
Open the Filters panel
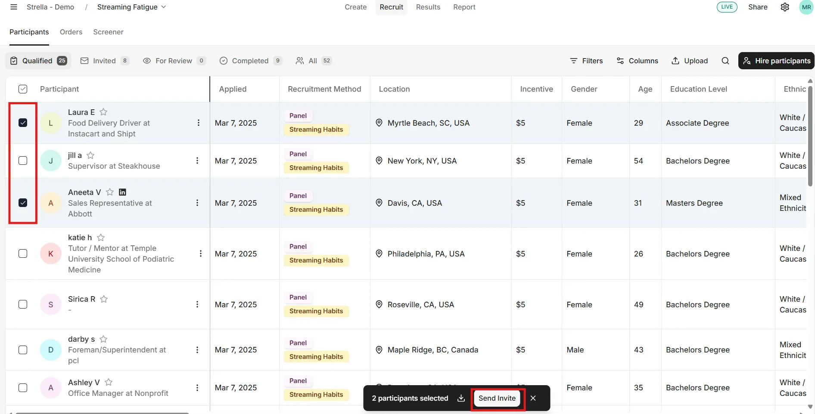click(586, 61)
